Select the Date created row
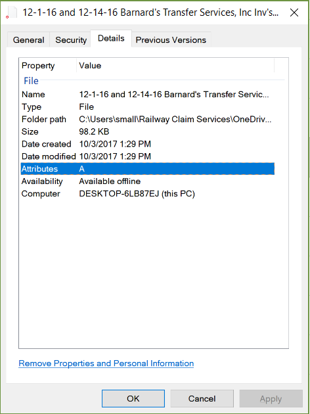This screenshot has height=414, width=310. click(148, 144)
